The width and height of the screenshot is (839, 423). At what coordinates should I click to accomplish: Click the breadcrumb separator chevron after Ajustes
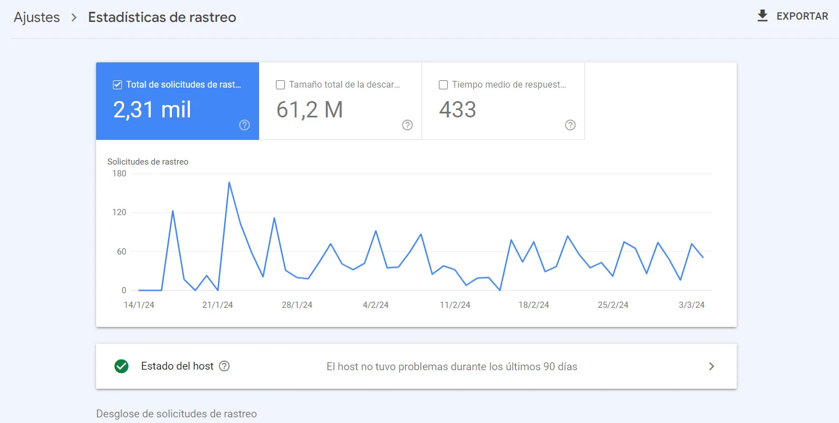[74, 17]
